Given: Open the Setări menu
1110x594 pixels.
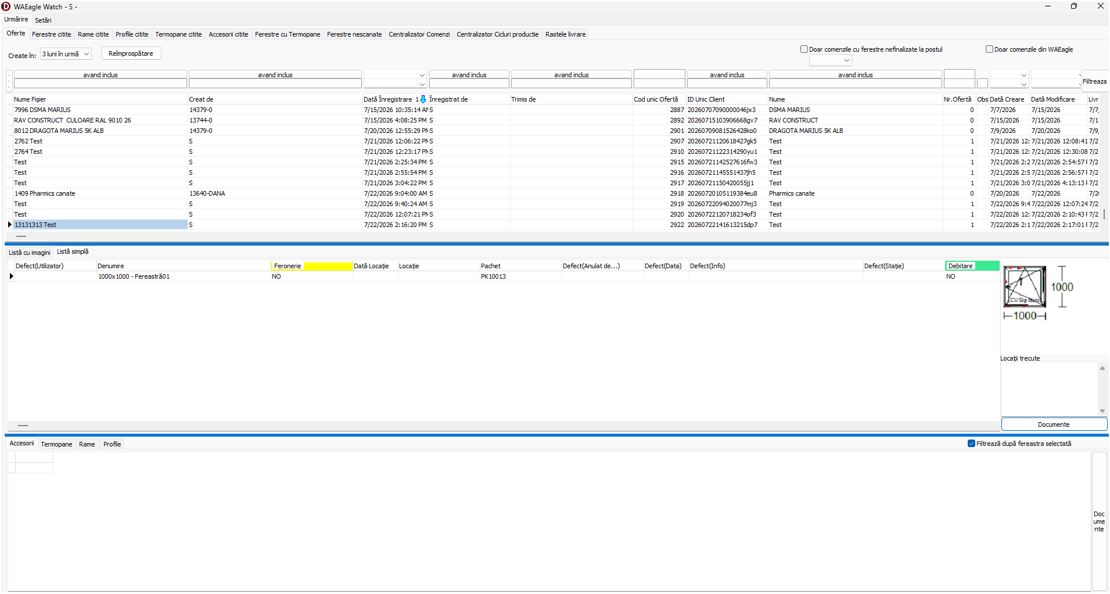Looking at the screenshot, I should coord(43,20).
